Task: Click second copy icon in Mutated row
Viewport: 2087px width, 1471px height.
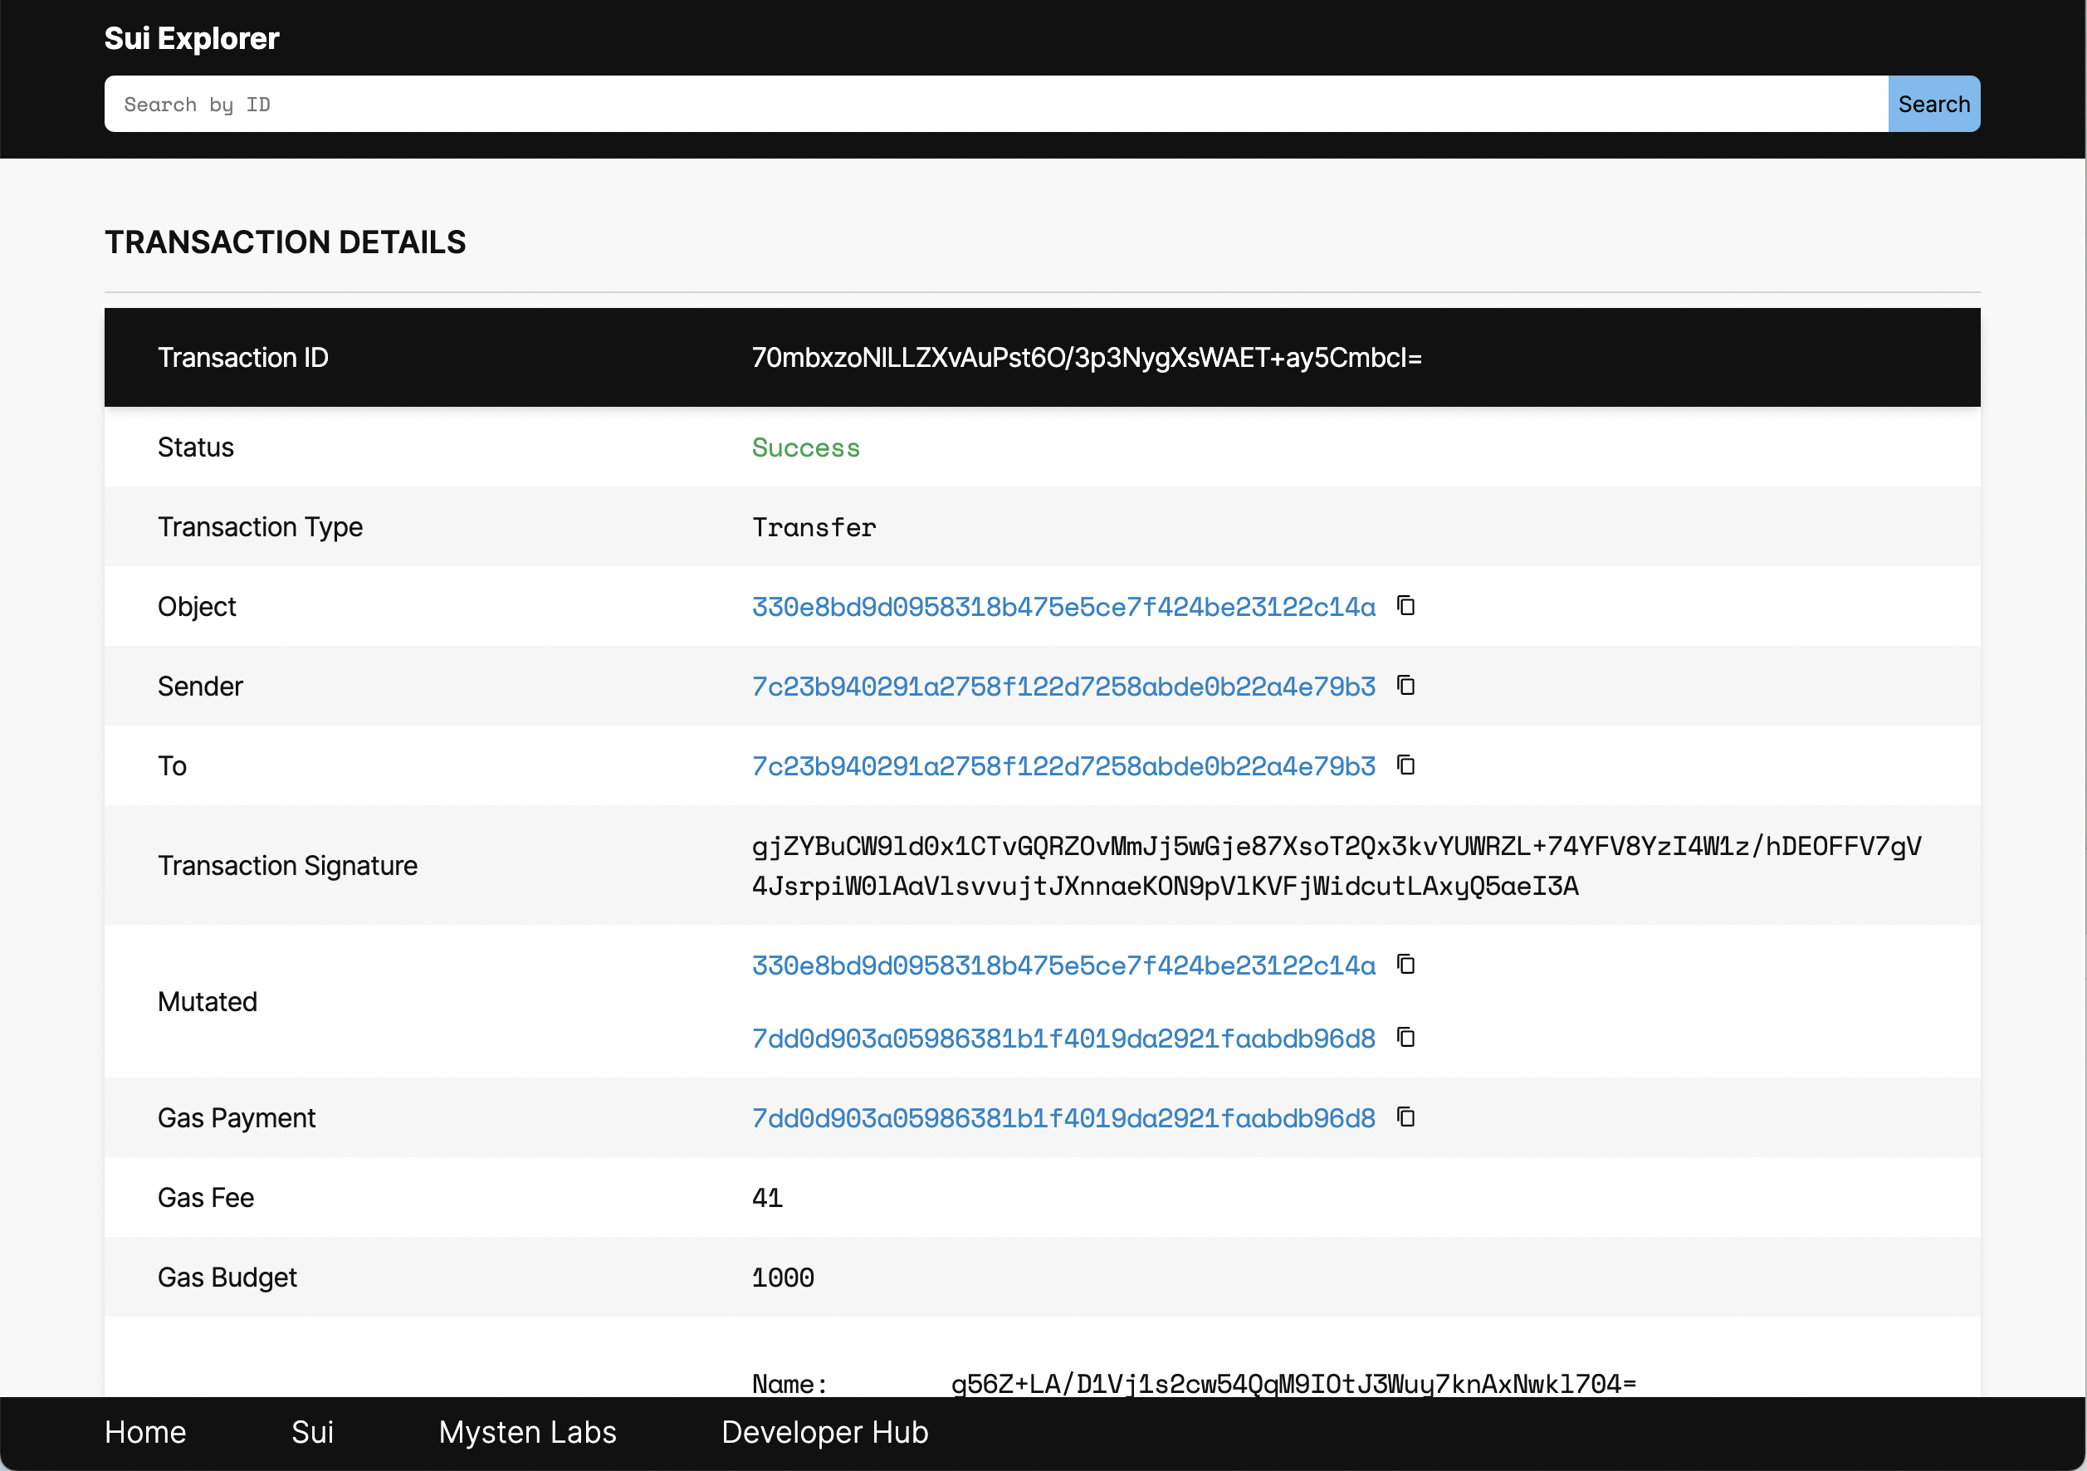Action: (x=1405, y=1036)
